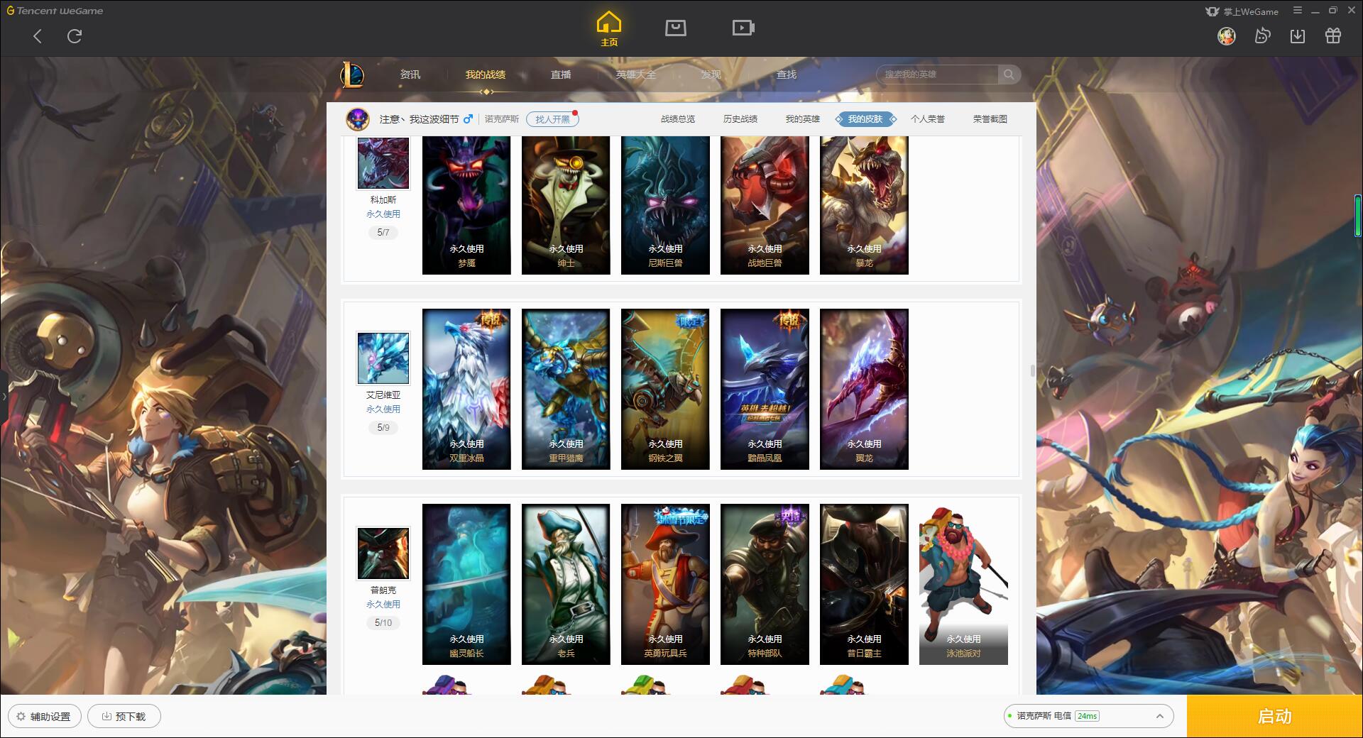Screen dimensions: 1363x738
Task: Open the 发现 tab
Action: click(711, 75)
